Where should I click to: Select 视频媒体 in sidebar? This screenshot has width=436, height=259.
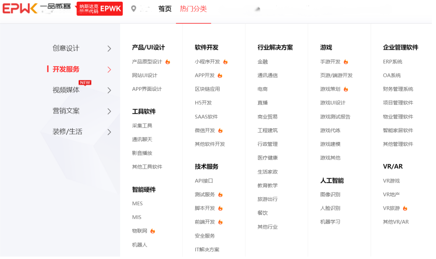click(66, 90)
